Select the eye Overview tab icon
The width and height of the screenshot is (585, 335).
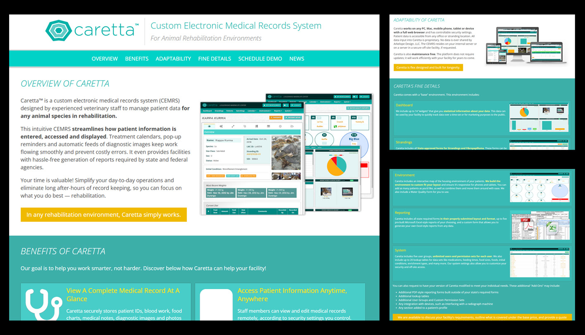click(209, 126)
